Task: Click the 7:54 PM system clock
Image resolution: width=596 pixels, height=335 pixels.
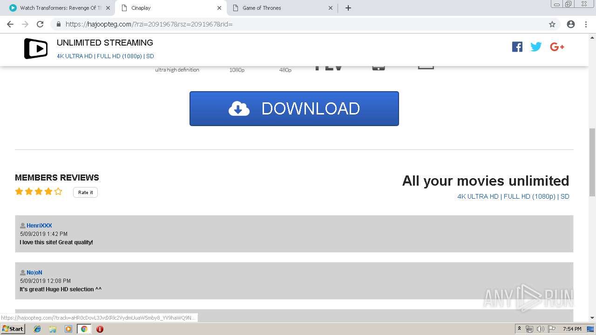Action: click(572, 329)
